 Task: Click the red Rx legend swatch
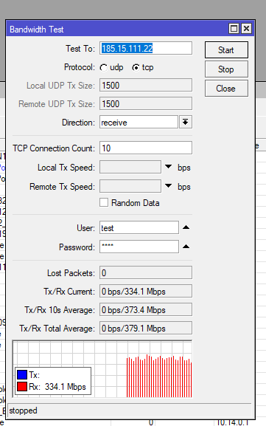coord(22,386)
